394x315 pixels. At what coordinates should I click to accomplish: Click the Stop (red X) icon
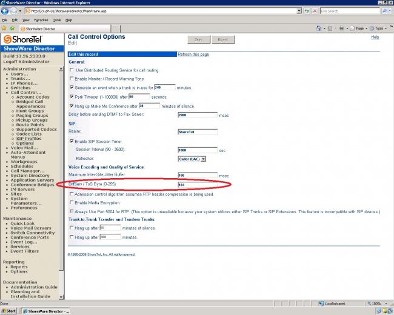pyautogui.click(x=315, y=11)
